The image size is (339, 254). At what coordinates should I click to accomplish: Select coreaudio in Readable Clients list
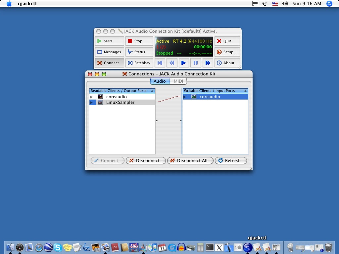(x=122, y=97)
